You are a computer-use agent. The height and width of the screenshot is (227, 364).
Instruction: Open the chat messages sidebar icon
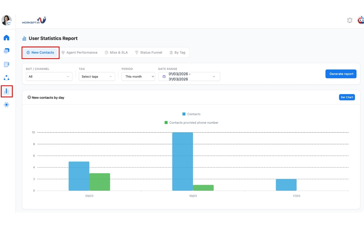click(x=6, y=51)
